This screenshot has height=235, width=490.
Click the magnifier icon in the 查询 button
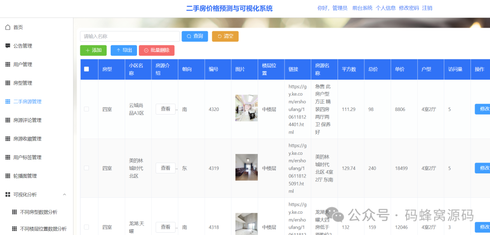[x=189, y=36]
